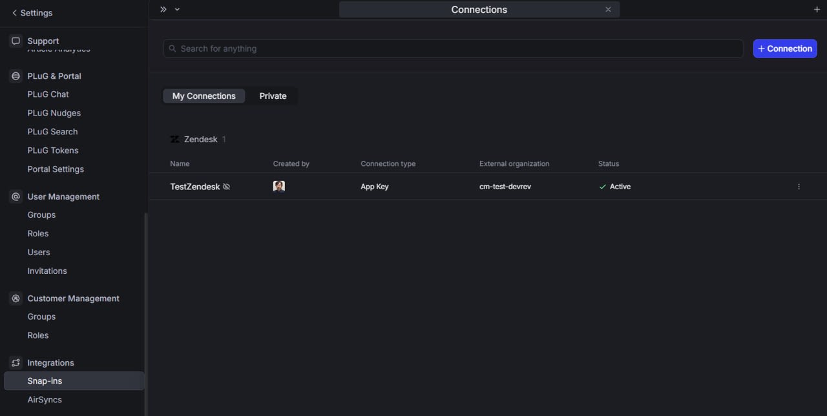Select the My Connections tab
The height and width of the screenshot is (416, 827).
(x=204, y=96)
